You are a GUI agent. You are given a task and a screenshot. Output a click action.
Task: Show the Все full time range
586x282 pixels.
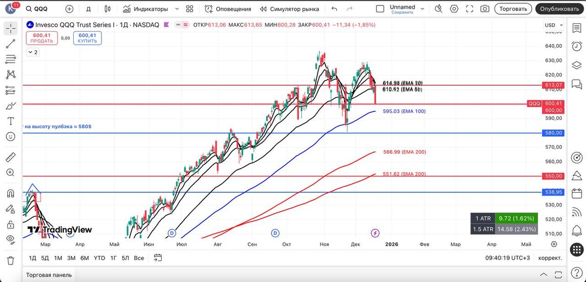[139, 258]
